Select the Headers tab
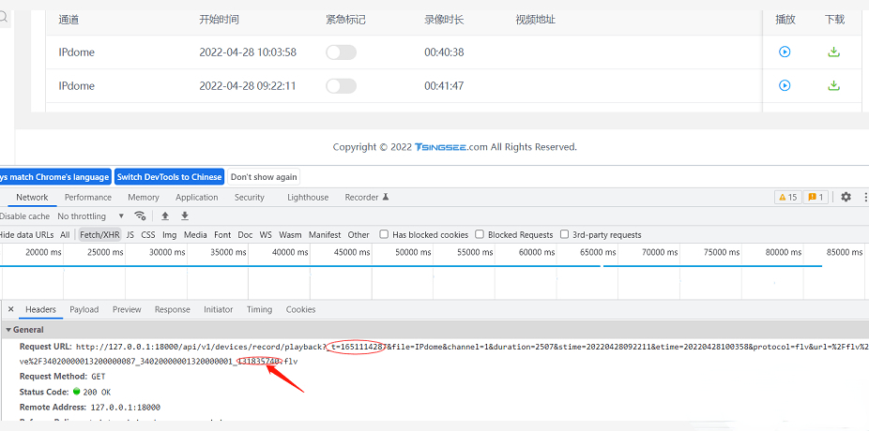 [40, 310]
